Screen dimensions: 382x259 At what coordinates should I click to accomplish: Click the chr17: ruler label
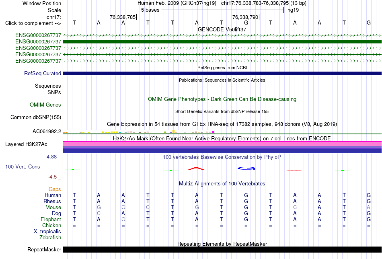pos(53,17)
